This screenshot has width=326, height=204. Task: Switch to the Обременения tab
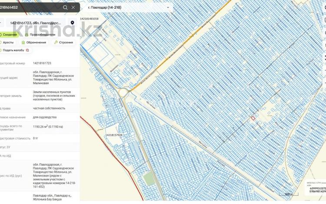tap(34, 43)
